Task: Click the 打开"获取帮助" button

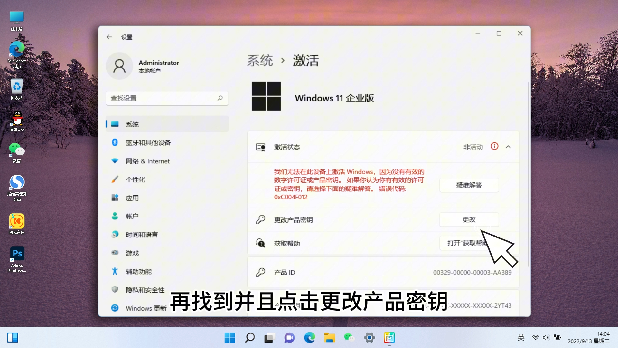Action: (469, 243)
